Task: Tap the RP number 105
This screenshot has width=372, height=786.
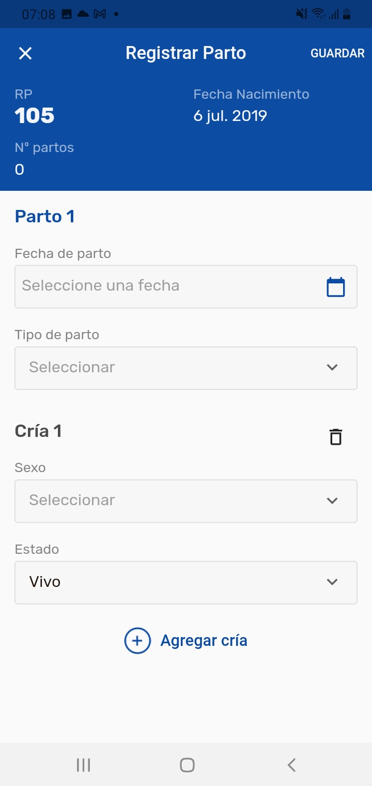Action: (x=35, y=116)
